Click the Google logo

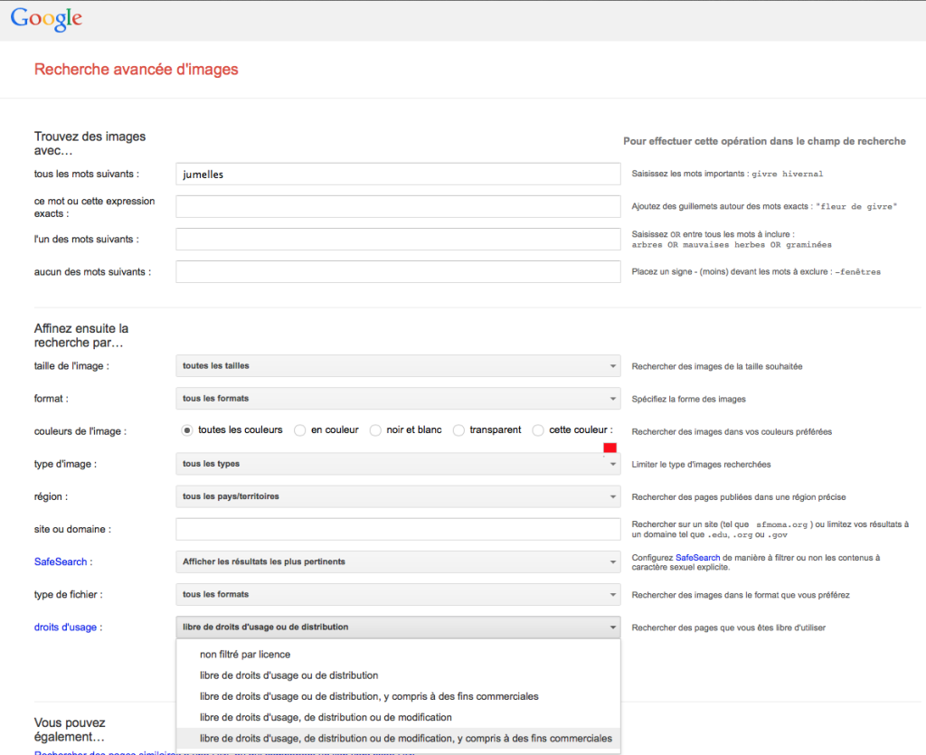click(x=46, y=19)
